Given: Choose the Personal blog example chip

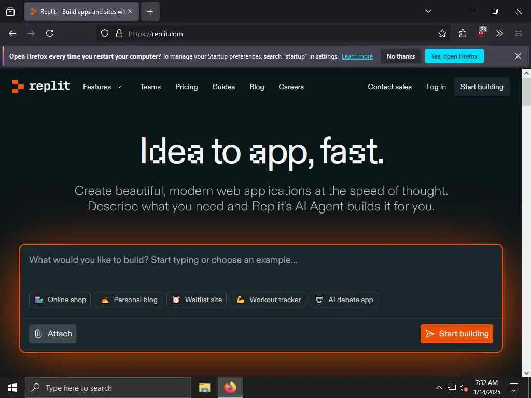Looking at the screenshot, I should [x=129, y=300].
